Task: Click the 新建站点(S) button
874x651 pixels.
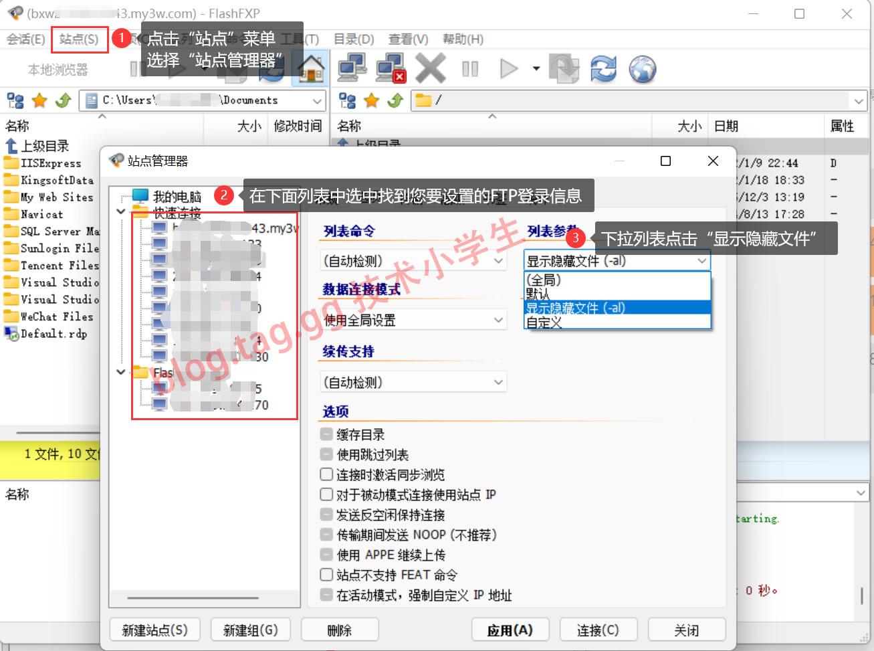Action: point(155,630)
